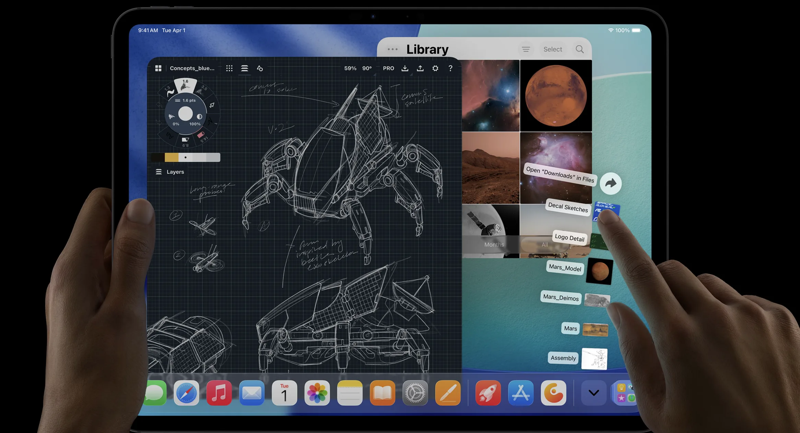
Task: Pick the gold color swatch in the palette strip
Action: [172, 158]
